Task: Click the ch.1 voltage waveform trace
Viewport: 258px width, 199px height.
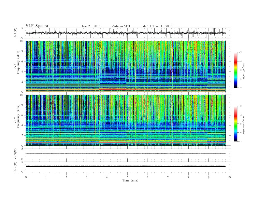Action: point(125,33)
